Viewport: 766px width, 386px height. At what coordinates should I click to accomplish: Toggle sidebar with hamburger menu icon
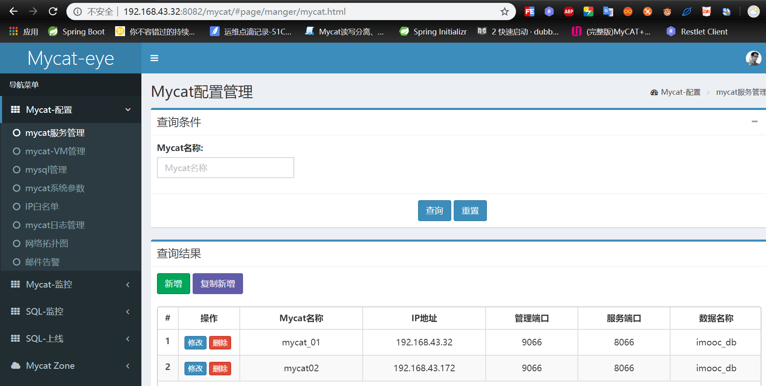[154, 58]
